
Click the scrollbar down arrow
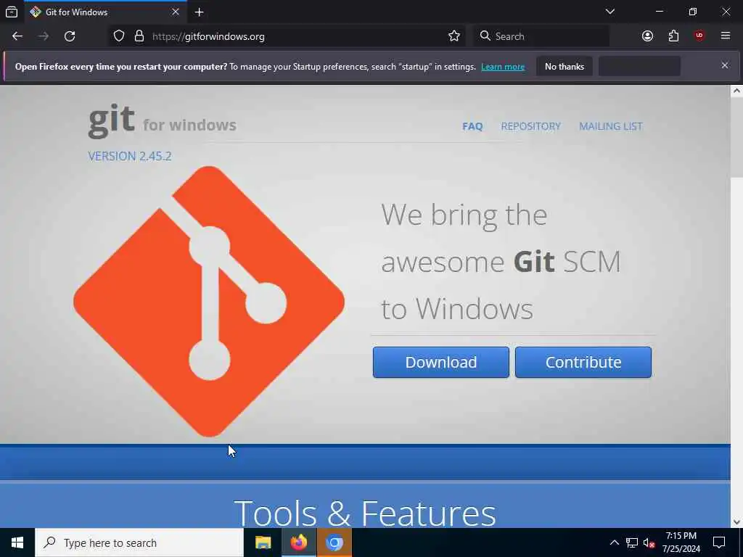point(736,522)
